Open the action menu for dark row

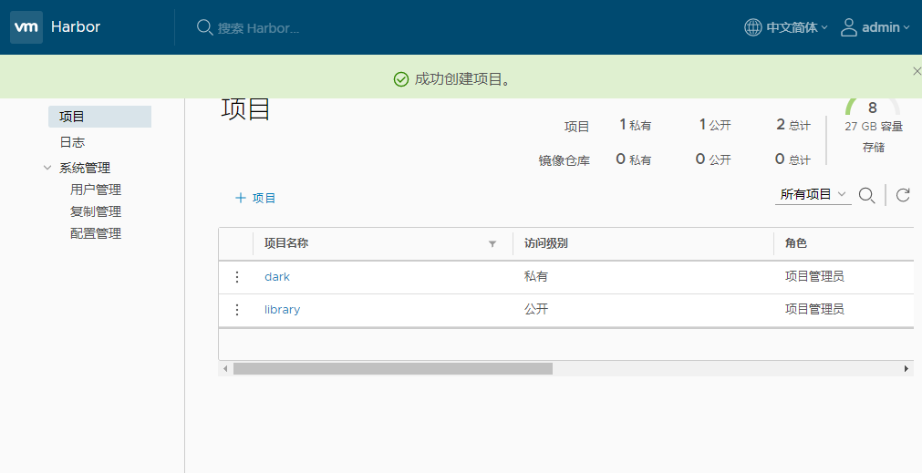coord(237,277)
